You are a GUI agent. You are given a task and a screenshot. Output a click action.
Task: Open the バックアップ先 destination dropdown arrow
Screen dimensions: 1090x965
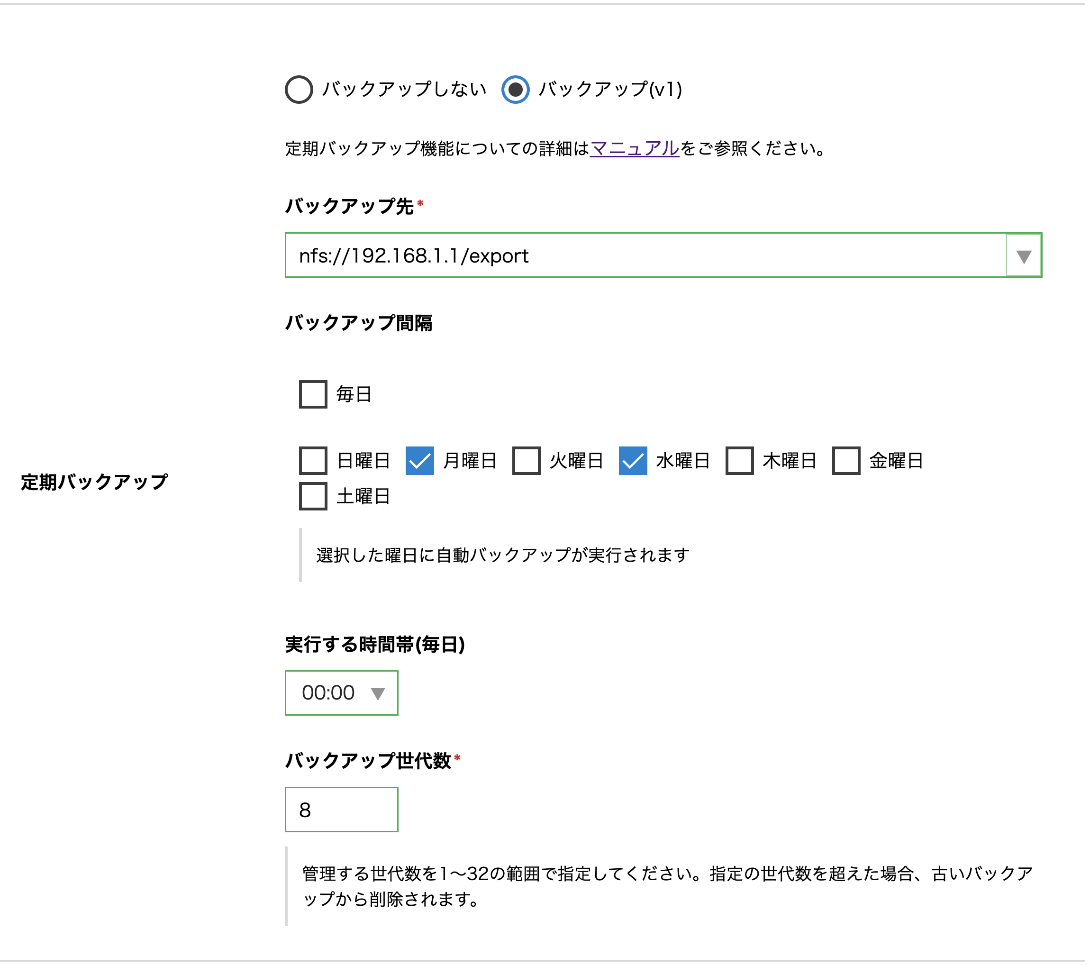[1023, 256]
